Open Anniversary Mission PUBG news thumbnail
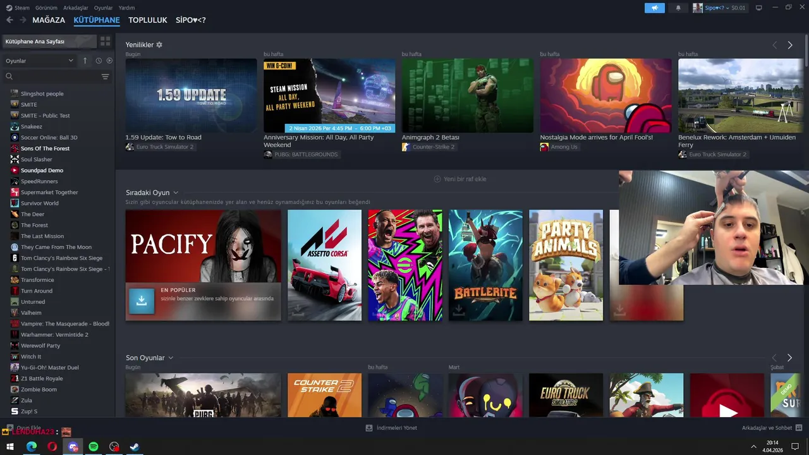The image size is (809, 455). [329, 95]
